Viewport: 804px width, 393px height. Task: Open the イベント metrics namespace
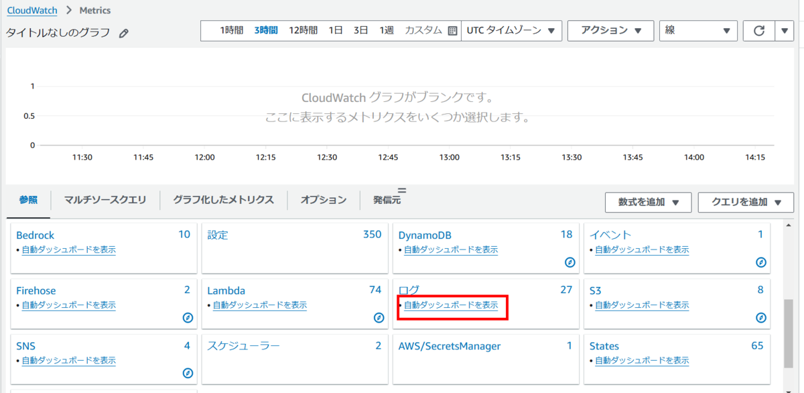610,235
